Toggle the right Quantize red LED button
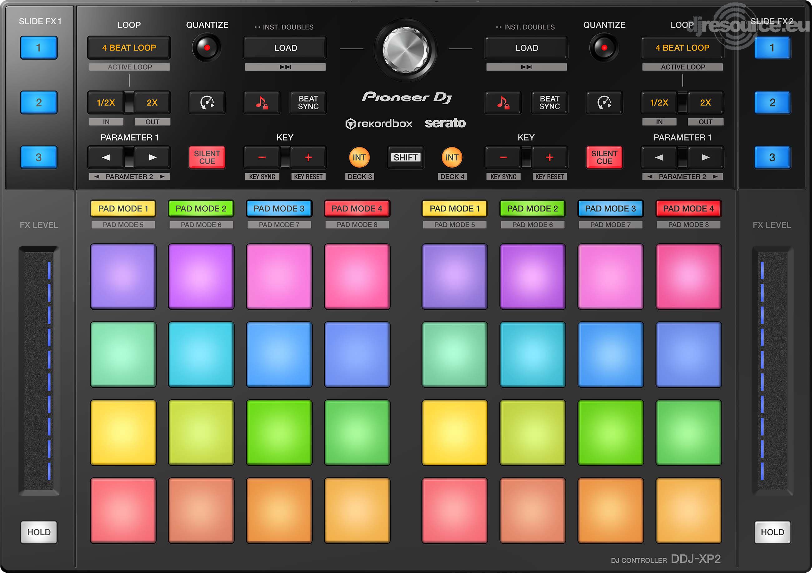Screen dimensions: 812x573 click(x=604, y=47)
